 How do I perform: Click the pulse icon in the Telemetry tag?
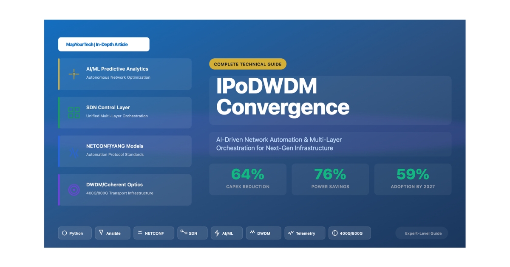(291, 233)
